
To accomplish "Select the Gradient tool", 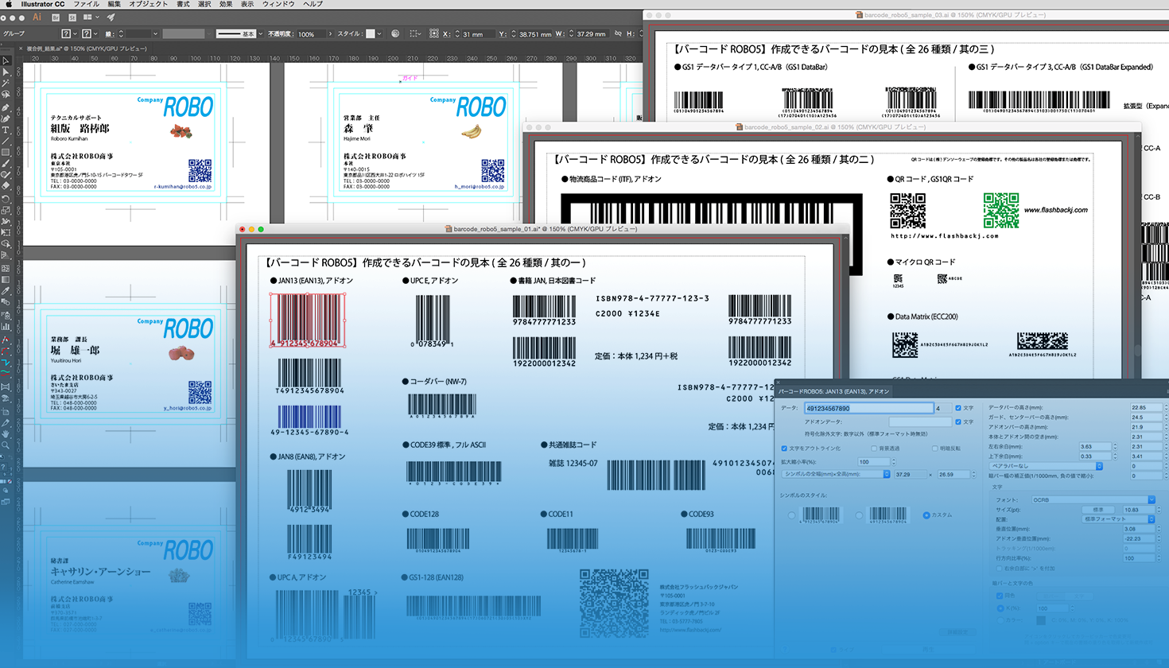I will click(6, 280).
